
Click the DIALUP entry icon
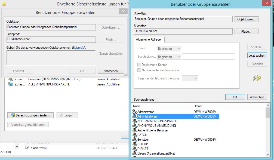(x=134, y=144)
